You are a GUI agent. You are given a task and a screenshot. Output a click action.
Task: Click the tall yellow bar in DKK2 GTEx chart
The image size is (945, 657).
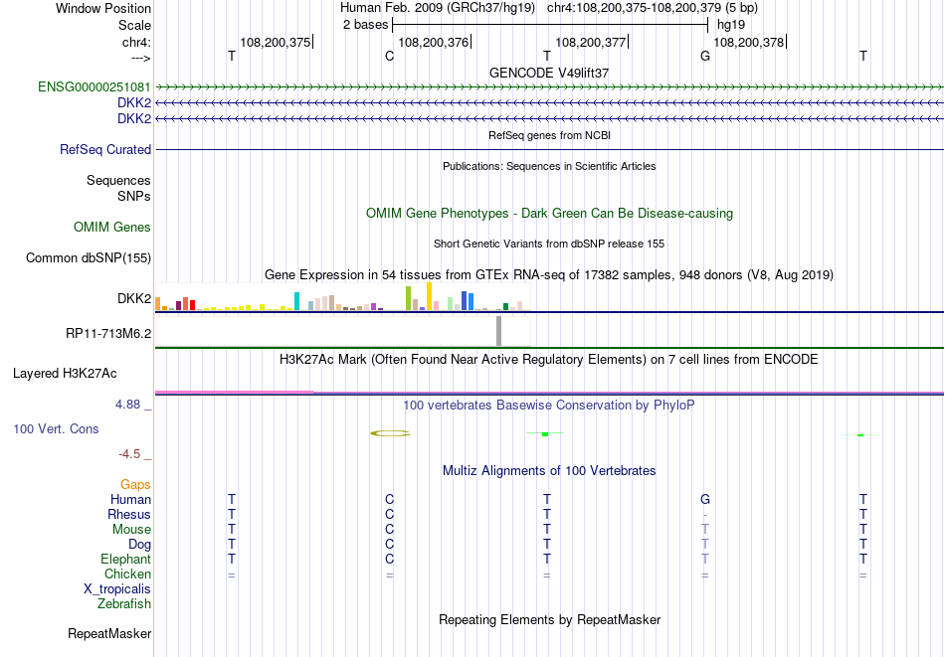(429, 296)
